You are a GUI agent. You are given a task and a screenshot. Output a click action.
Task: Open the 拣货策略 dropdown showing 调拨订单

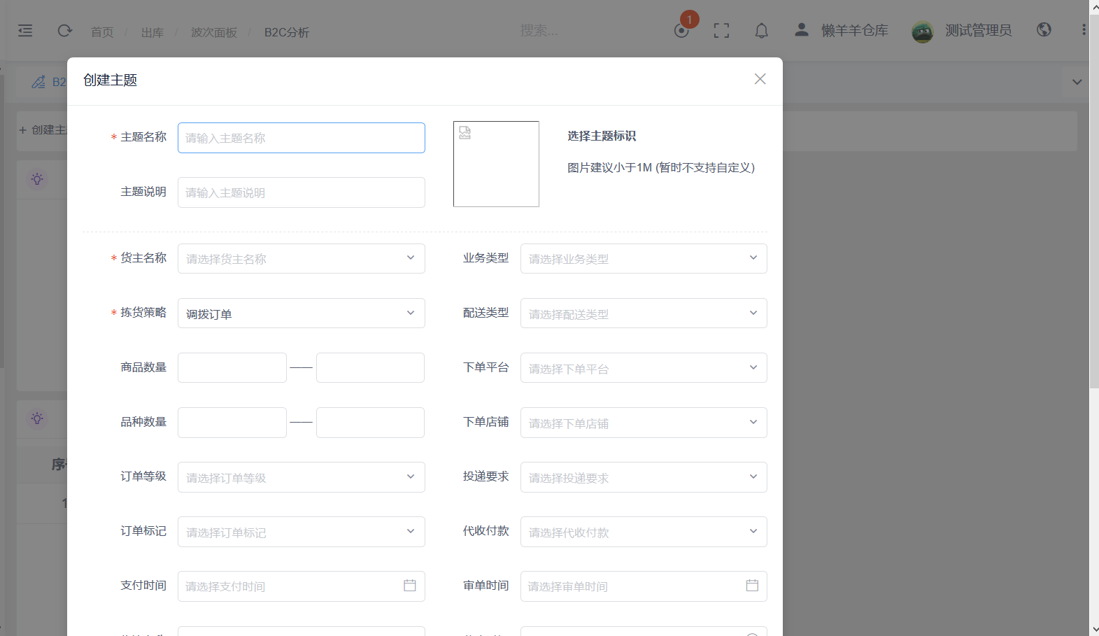pyautogui.click(x=302, y=313)
